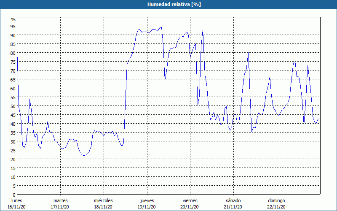The width and height of the screenshot is (337, 211).
Task: Click the '21/11/20' date label
Action: tap(233, 207)
